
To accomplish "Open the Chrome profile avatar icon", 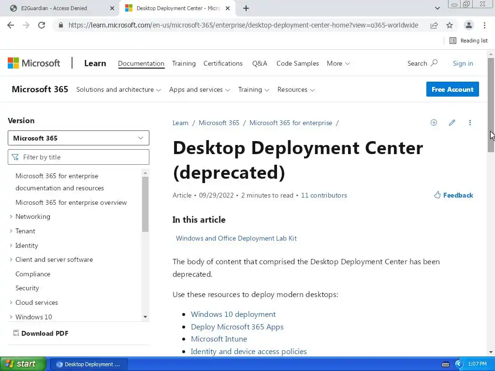I will 469,25.
